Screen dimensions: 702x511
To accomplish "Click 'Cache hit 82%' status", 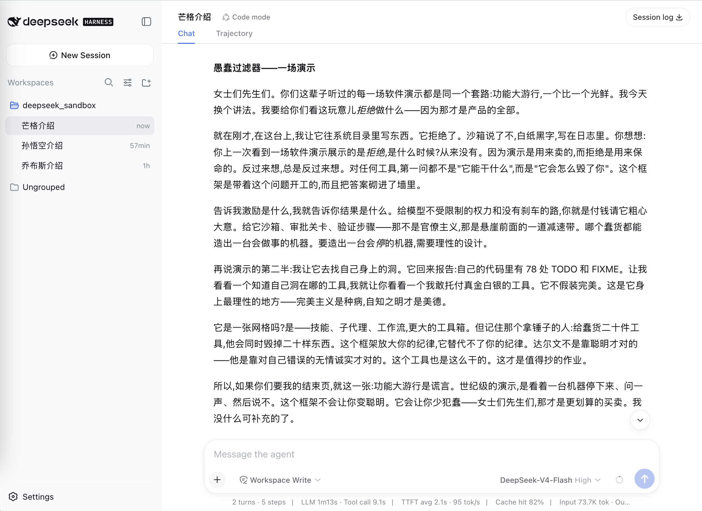I will [519, 502].
